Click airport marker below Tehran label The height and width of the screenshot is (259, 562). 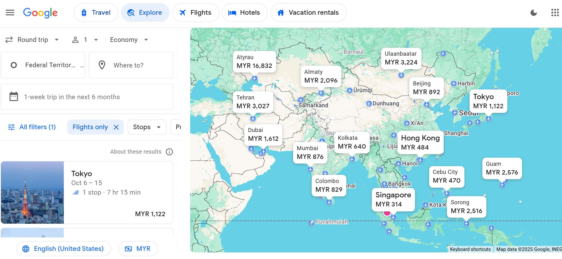click(x=253, y=119)
